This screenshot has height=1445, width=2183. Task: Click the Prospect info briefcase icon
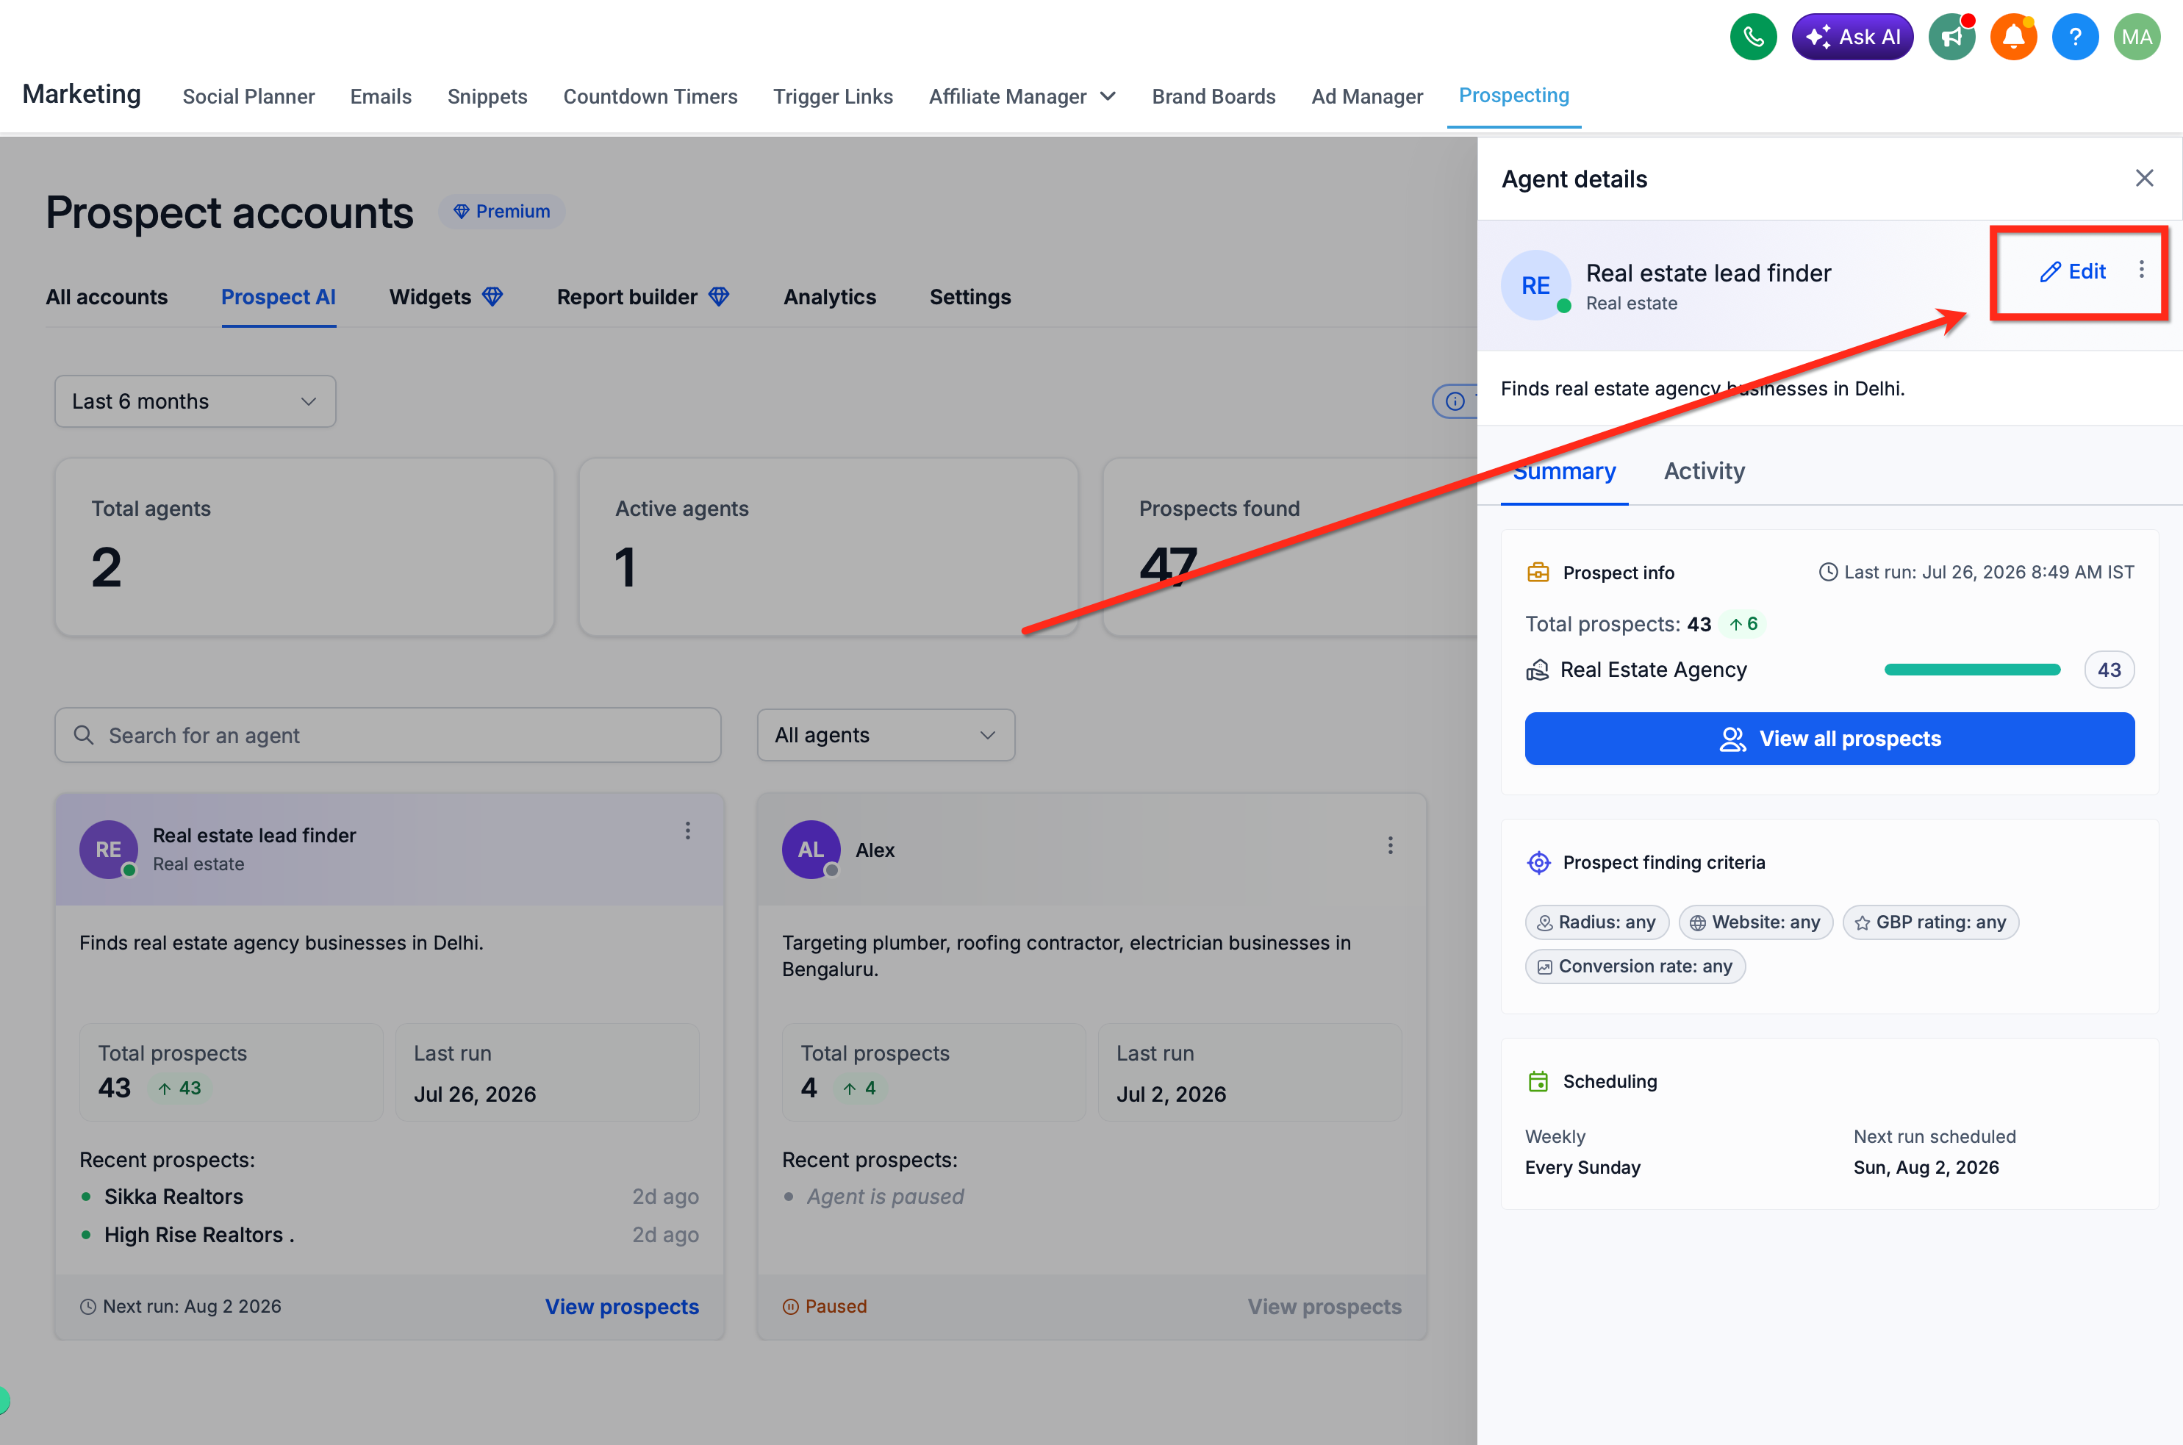[1538, 573]
